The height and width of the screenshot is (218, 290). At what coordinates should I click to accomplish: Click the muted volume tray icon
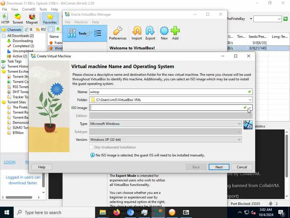tap(253, 213)
